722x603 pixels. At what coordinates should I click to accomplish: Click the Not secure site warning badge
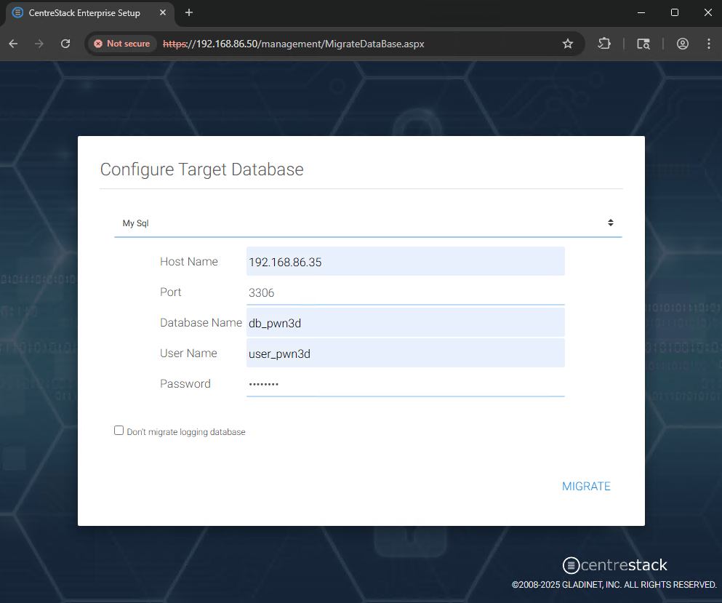122,44
